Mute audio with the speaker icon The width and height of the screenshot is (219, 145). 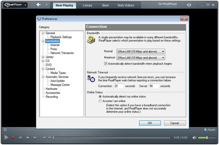click(x=194, y=138)
